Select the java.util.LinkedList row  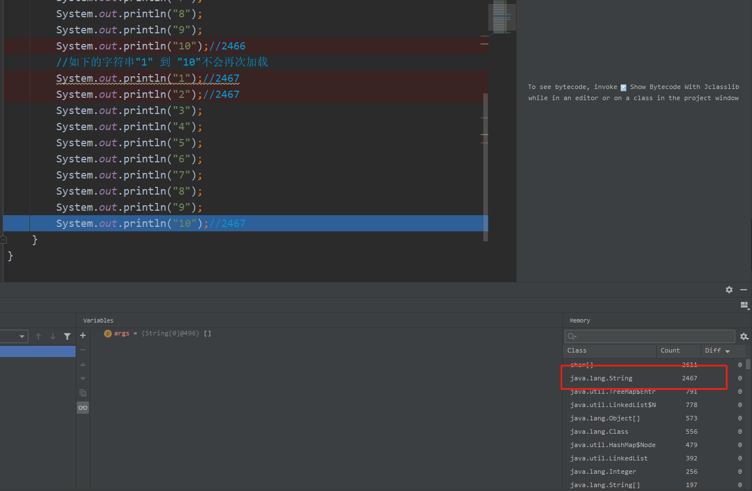[x=654, y=458]
